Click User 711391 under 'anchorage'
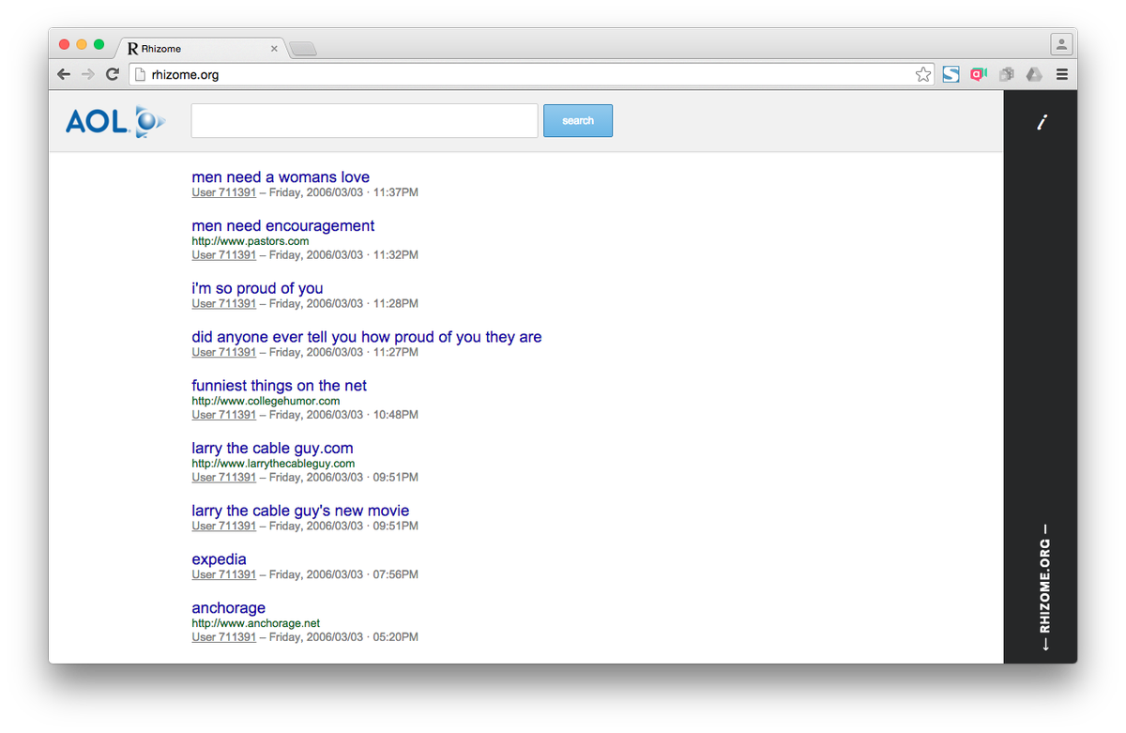 (224, 637)
